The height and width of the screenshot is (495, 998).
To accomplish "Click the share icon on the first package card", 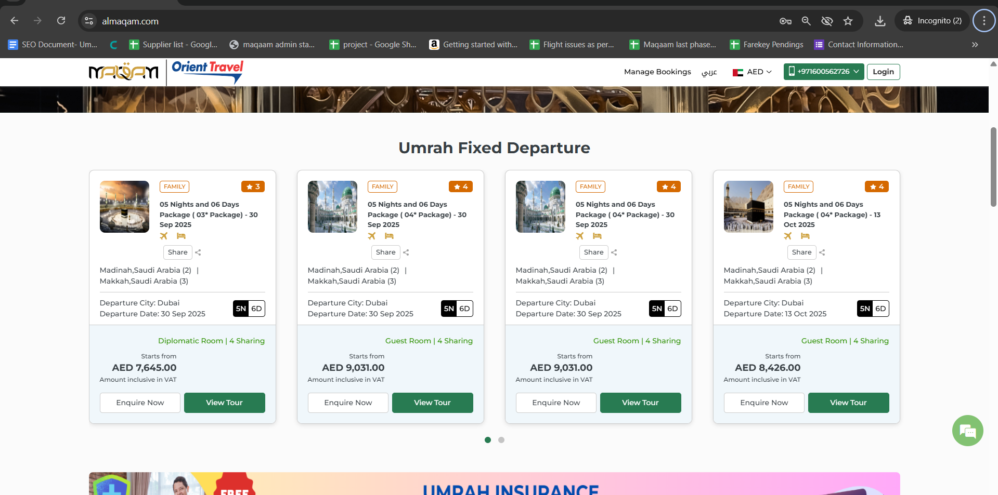I will (x=198, y=252).
